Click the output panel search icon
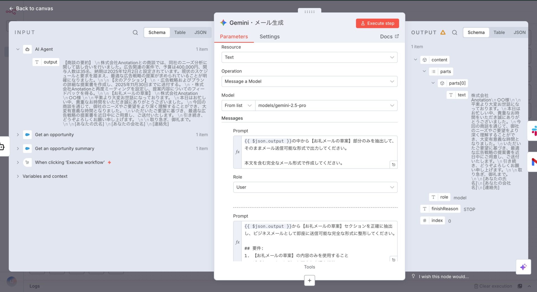 (x=454, y=32)
